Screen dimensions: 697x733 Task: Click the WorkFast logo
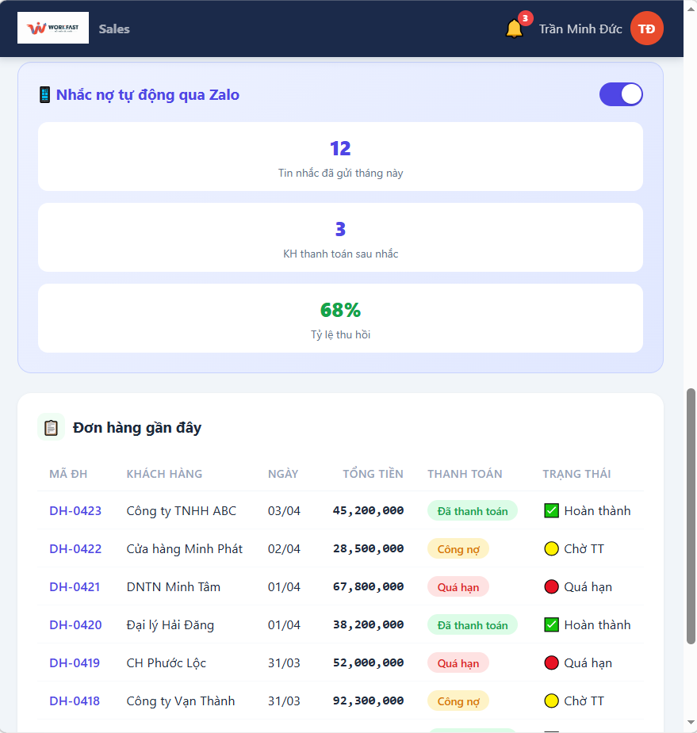click(x=53, y=29)
